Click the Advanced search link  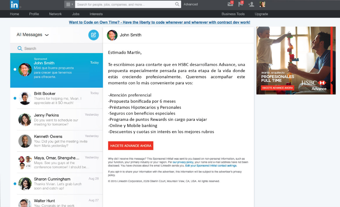coord(191,4)
